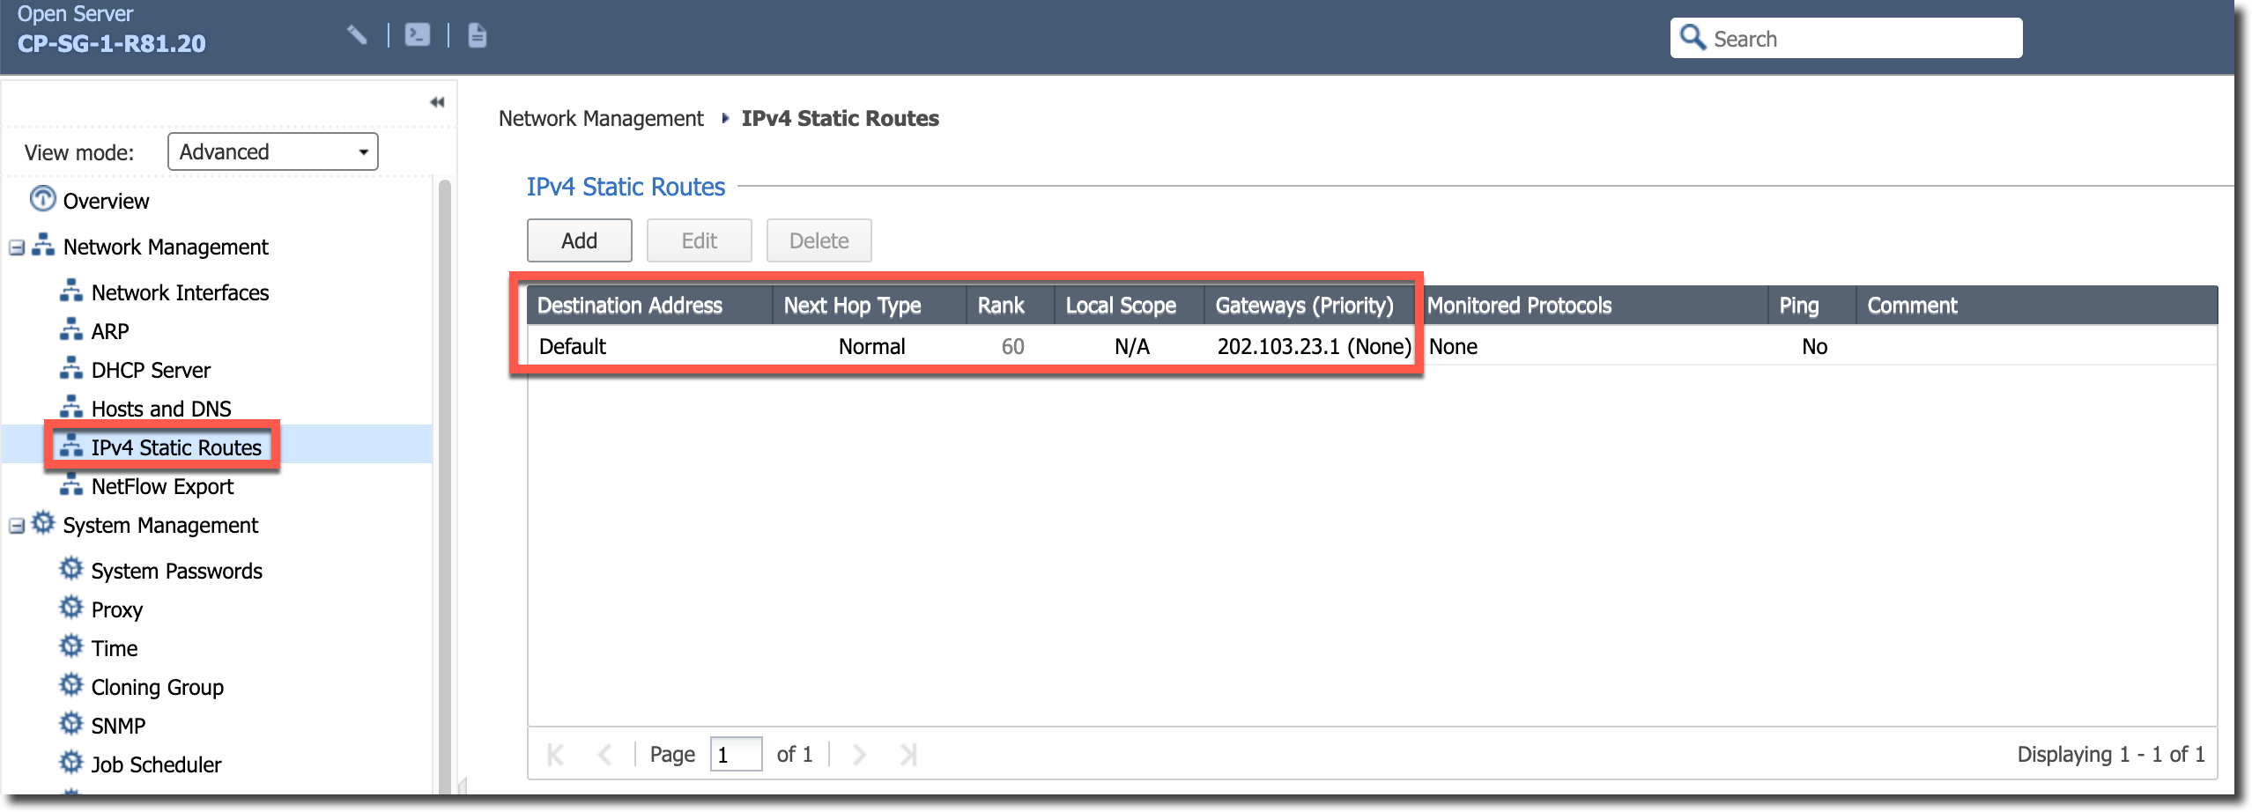Collapse the sidebar with double-arrow icon
This screenshot has width=2252, height=812.
437,102
